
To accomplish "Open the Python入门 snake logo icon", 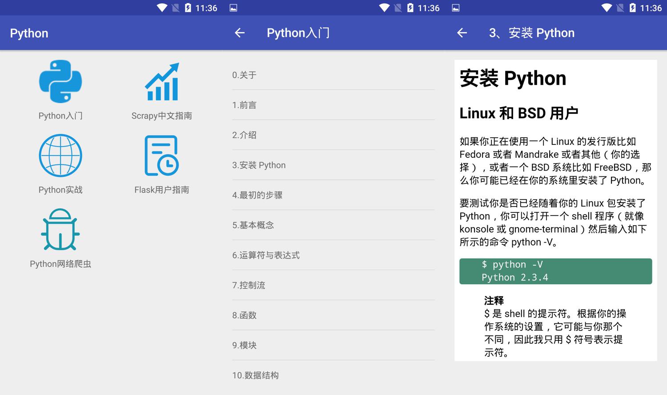I will coord(60,82).
